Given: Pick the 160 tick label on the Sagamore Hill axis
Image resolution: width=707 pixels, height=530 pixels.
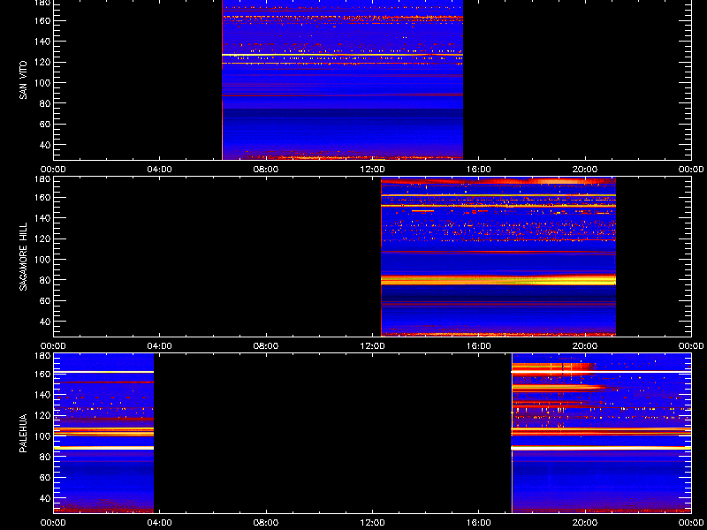Looking at the screenshot, I should (42, 197).
